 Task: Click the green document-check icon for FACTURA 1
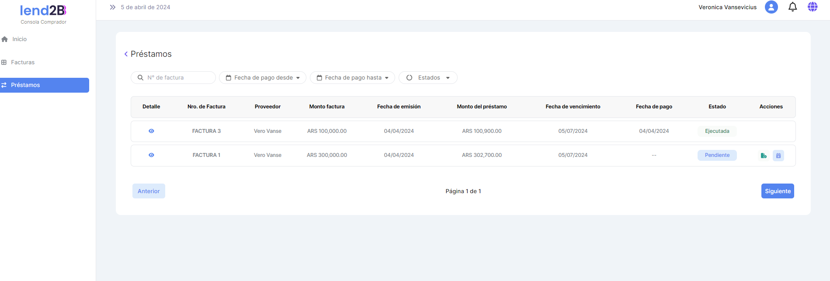[764, 156]
